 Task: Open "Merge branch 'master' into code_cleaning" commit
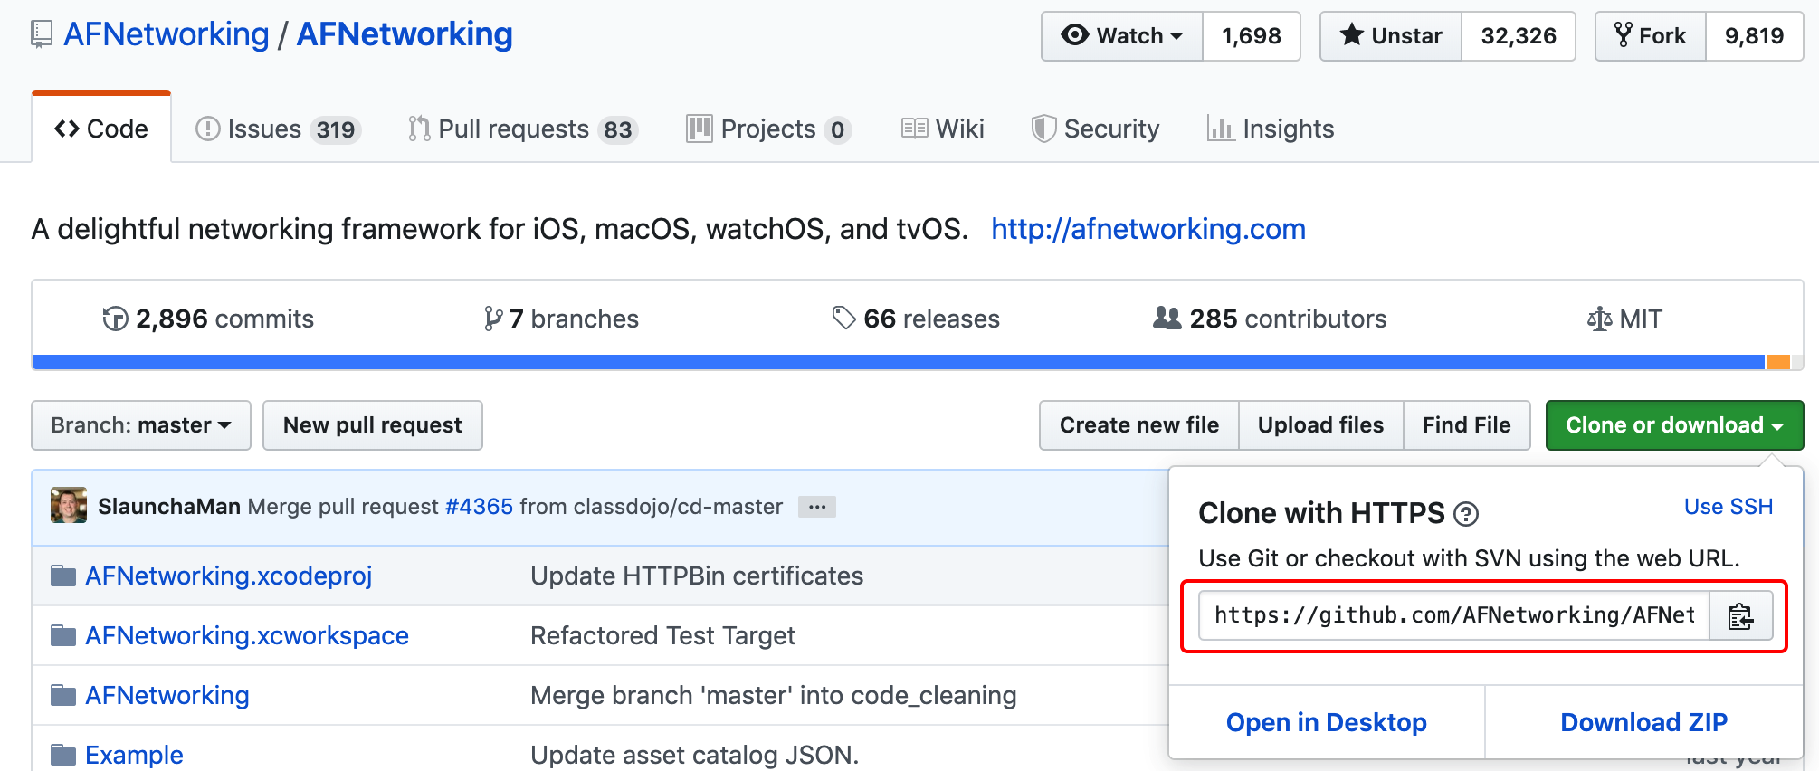coord(774,695)
